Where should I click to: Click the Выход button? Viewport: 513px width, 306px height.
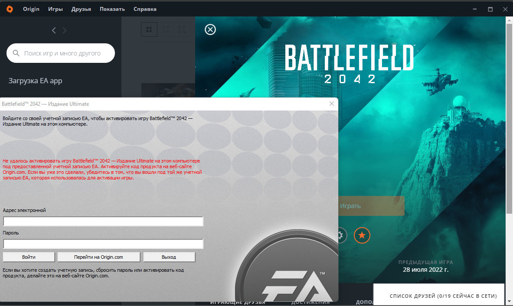(x=169, y=257)
